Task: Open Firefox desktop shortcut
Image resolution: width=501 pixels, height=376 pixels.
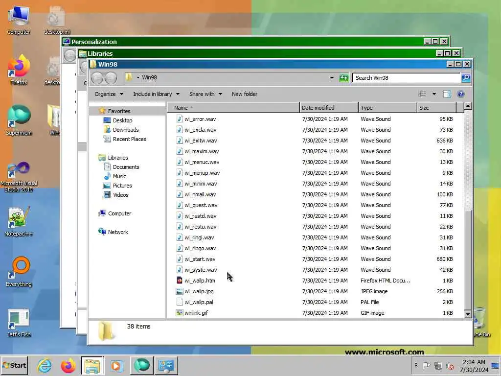Action: coord(19,70)
